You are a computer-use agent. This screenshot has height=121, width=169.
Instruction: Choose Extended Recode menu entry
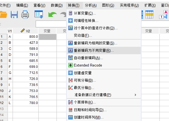coord(104,65)
